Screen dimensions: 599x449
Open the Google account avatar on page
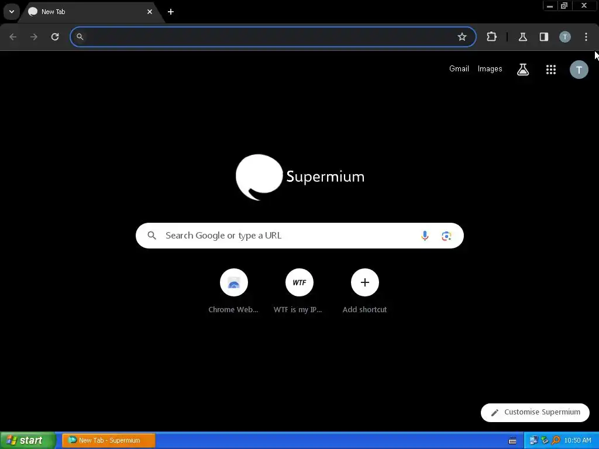[579, 70]
